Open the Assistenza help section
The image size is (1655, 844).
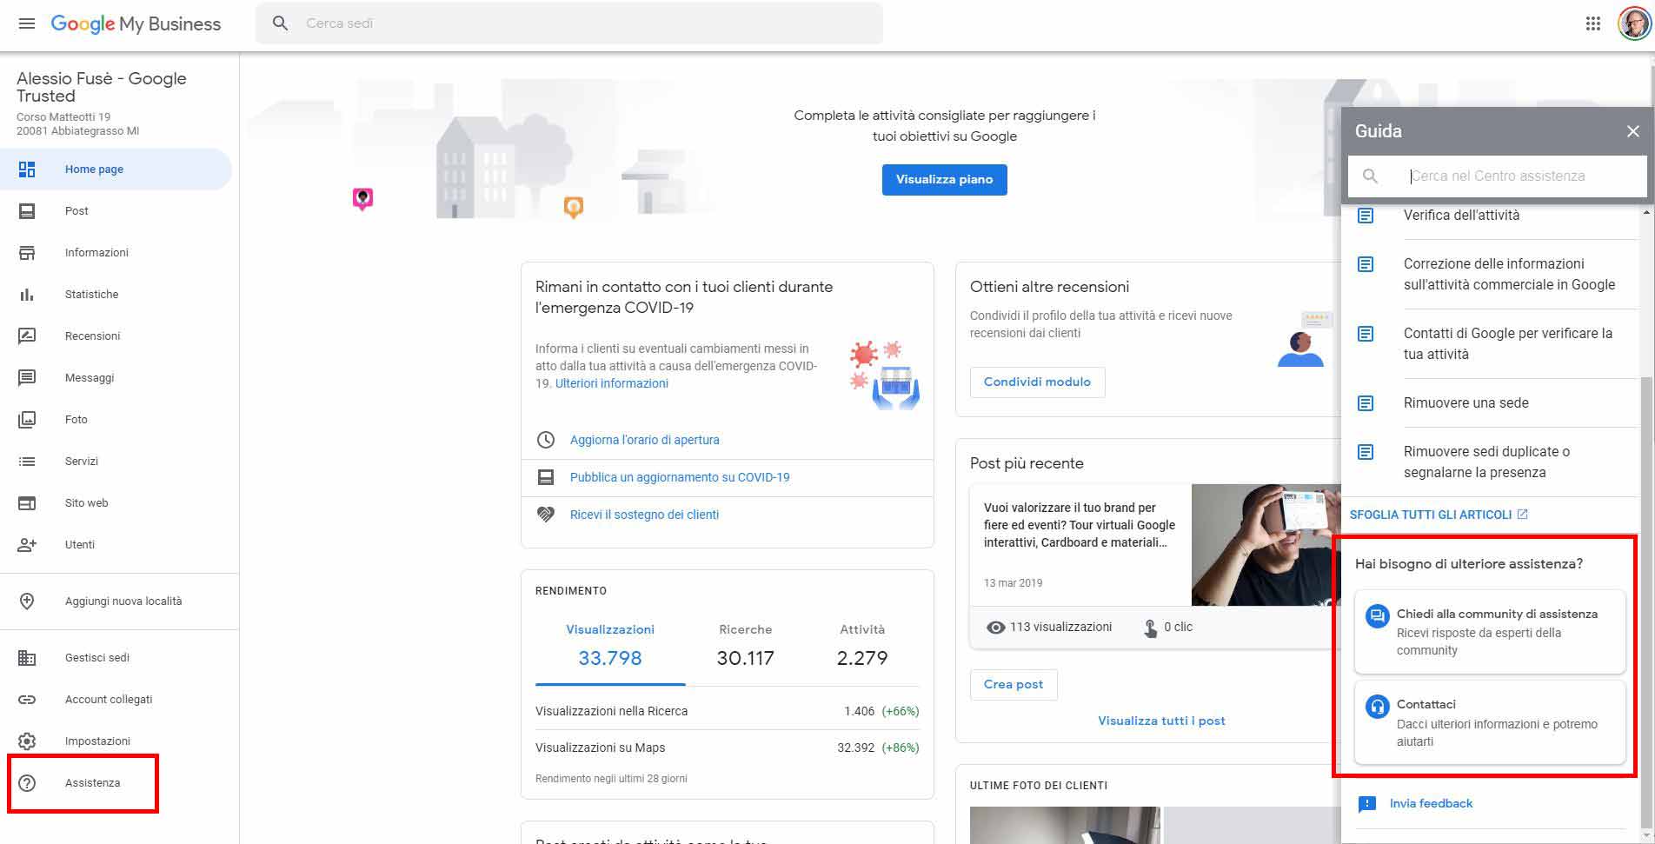[92, 782]
